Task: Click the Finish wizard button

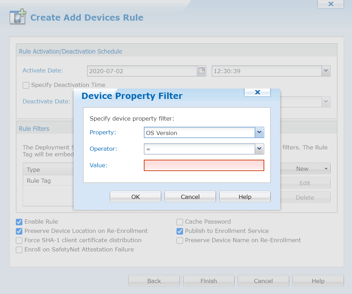Action: click(x=209, y=281)
